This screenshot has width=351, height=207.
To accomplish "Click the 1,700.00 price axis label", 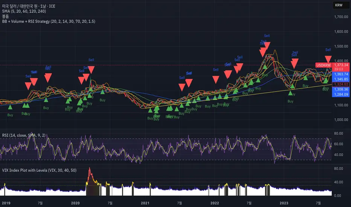I will 341,17.
